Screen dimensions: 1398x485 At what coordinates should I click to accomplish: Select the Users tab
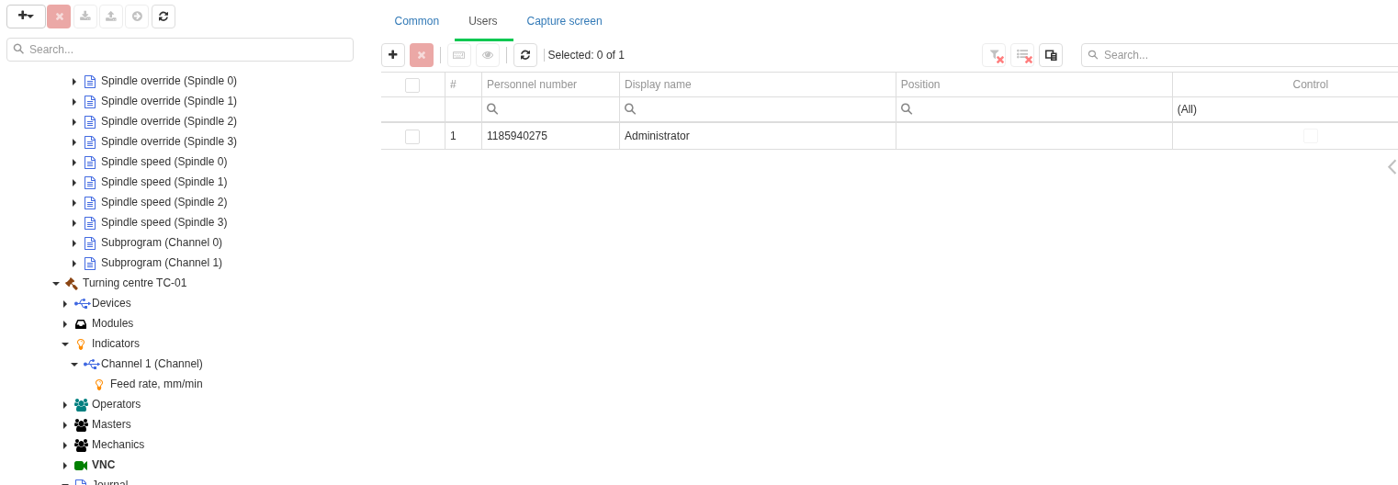[x=483, y=21]
